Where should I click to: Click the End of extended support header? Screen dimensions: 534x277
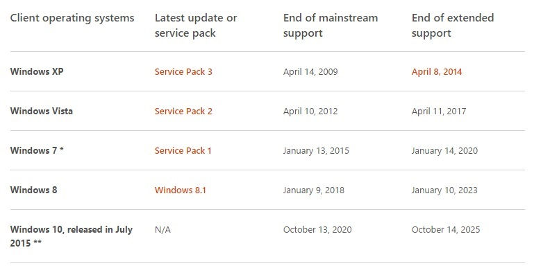(x=453, y=25)
